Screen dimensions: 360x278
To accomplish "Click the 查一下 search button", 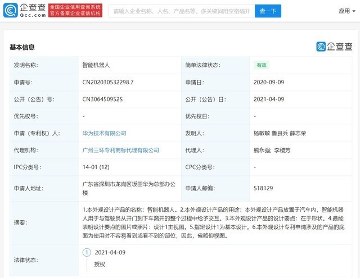I will pos(268,11).
